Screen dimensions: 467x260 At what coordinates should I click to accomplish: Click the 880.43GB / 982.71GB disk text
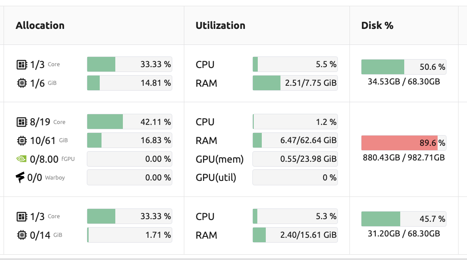403,158
